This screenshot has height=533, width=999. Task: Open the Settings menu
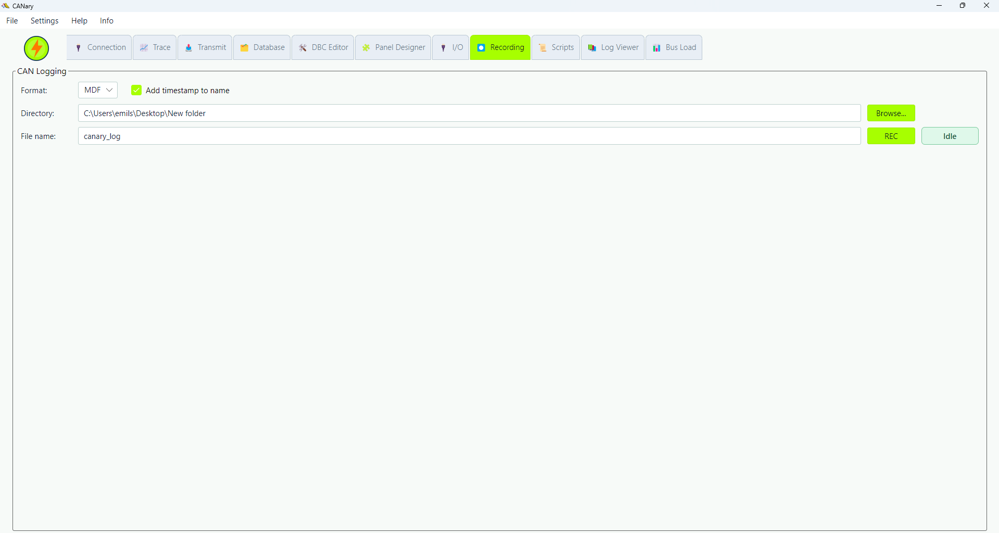click(45, 21)
